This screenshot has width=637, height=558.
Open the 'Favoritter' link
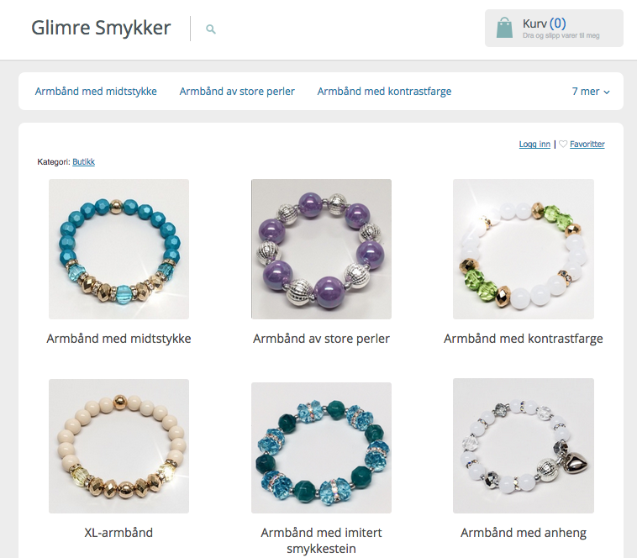(x=587, y=144)
